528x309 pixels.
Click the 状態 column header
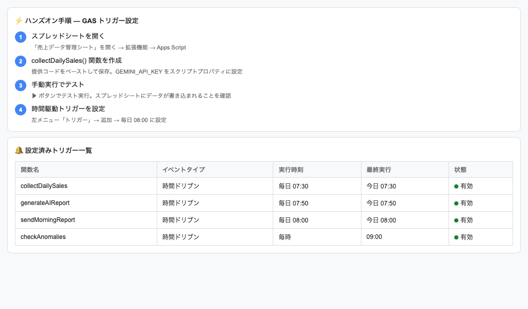tap(460, 169)
